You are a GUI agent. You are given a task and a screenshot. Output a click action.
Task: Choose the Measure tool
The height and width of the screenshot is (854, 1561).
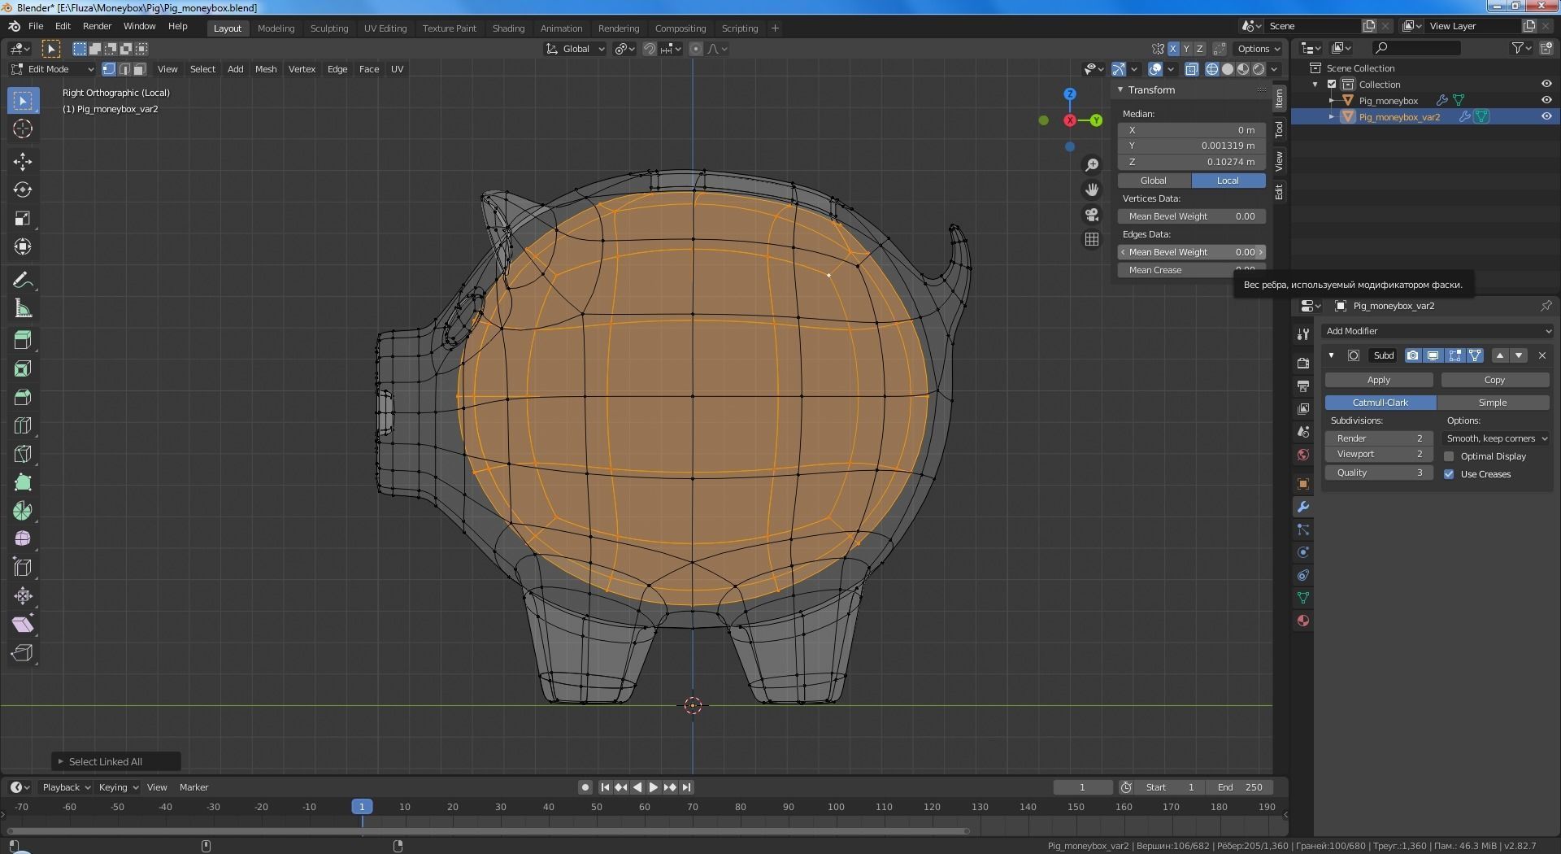click(x=23, y=309)
